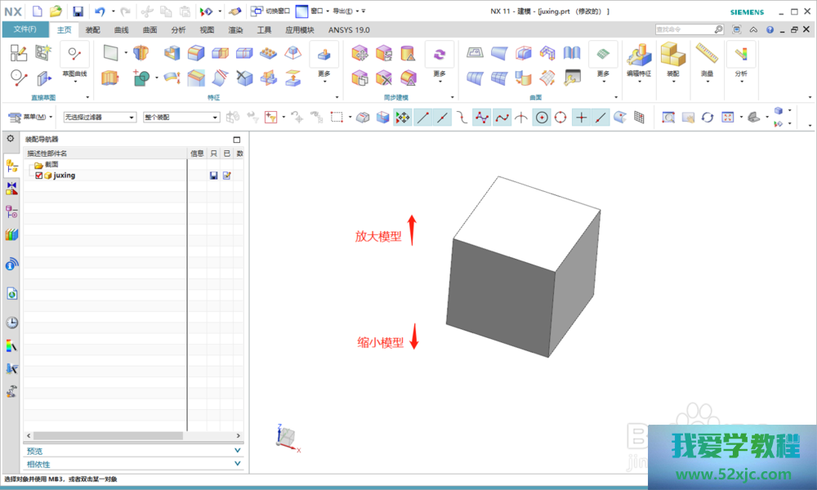The height and width of the screenshot is (490, 817).
Task: Uncheck the juxing part checkbox
Action: click(x=38, y=176)
